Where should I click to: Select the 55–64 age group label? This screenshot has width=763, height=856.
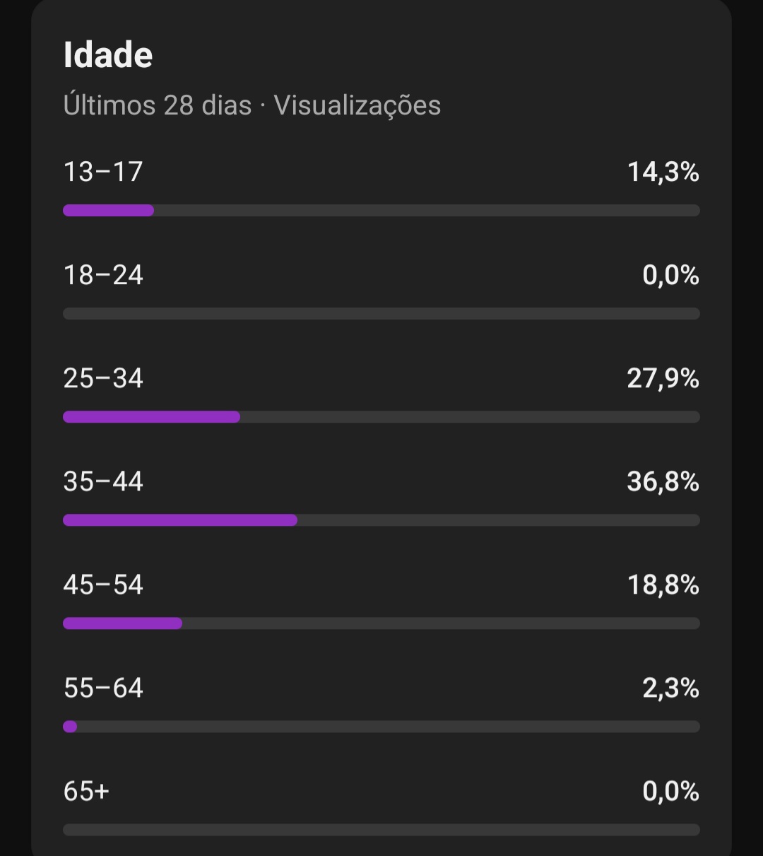(x=103, y=688)
